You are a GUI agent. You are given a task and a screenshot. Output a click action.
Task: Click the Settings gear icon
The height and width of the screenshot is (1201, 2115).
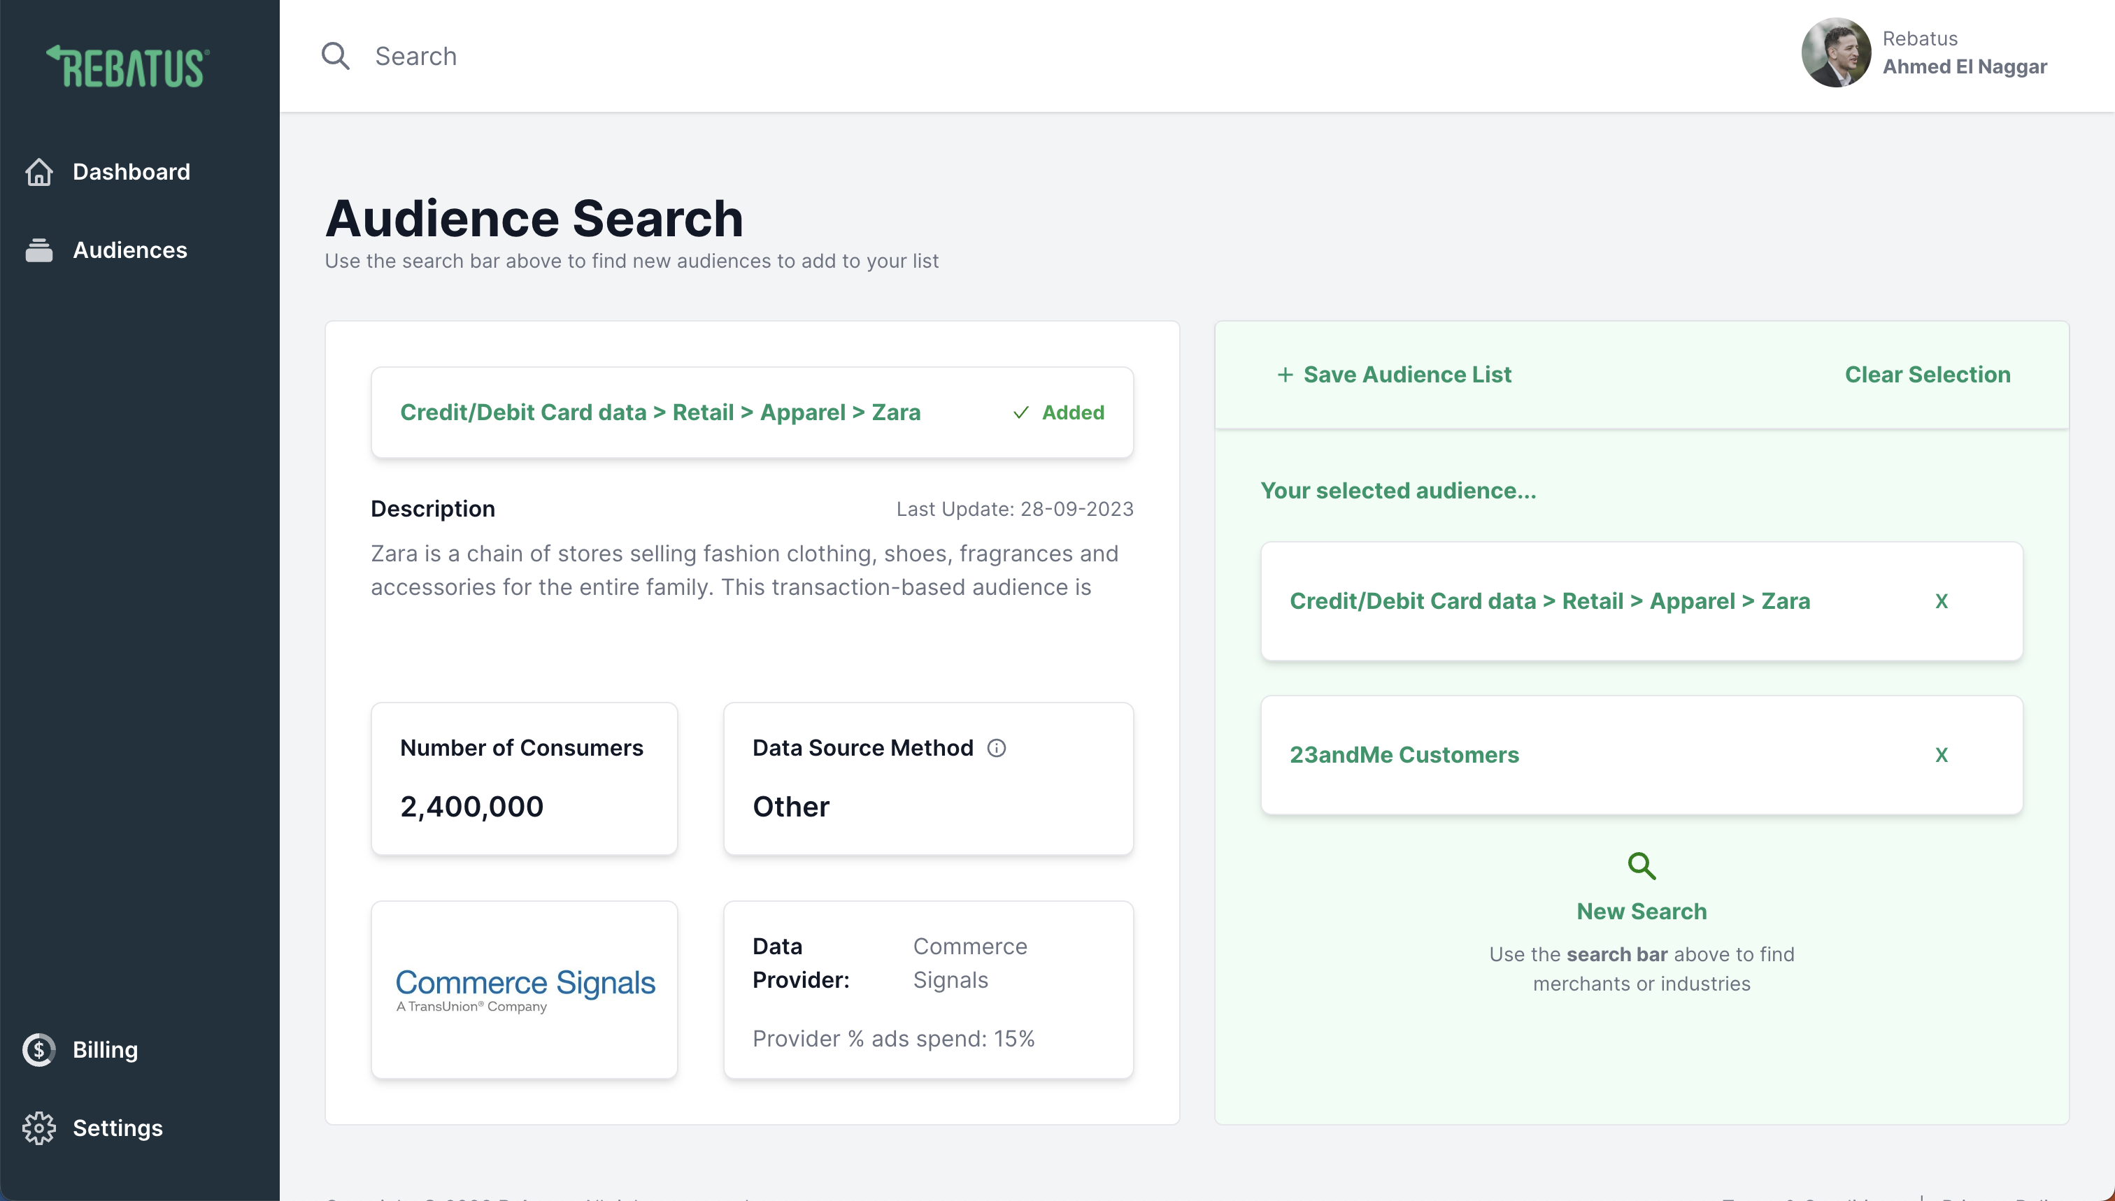pyautogui.click(x=38, y=1128)
